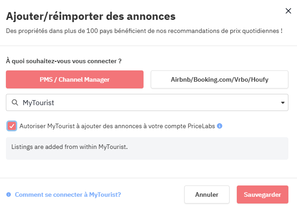The width and height of the screenshot is (297, 213).
Task: Open the "Comment se connecter à MyTourist?" link
Action: point(68,195)
